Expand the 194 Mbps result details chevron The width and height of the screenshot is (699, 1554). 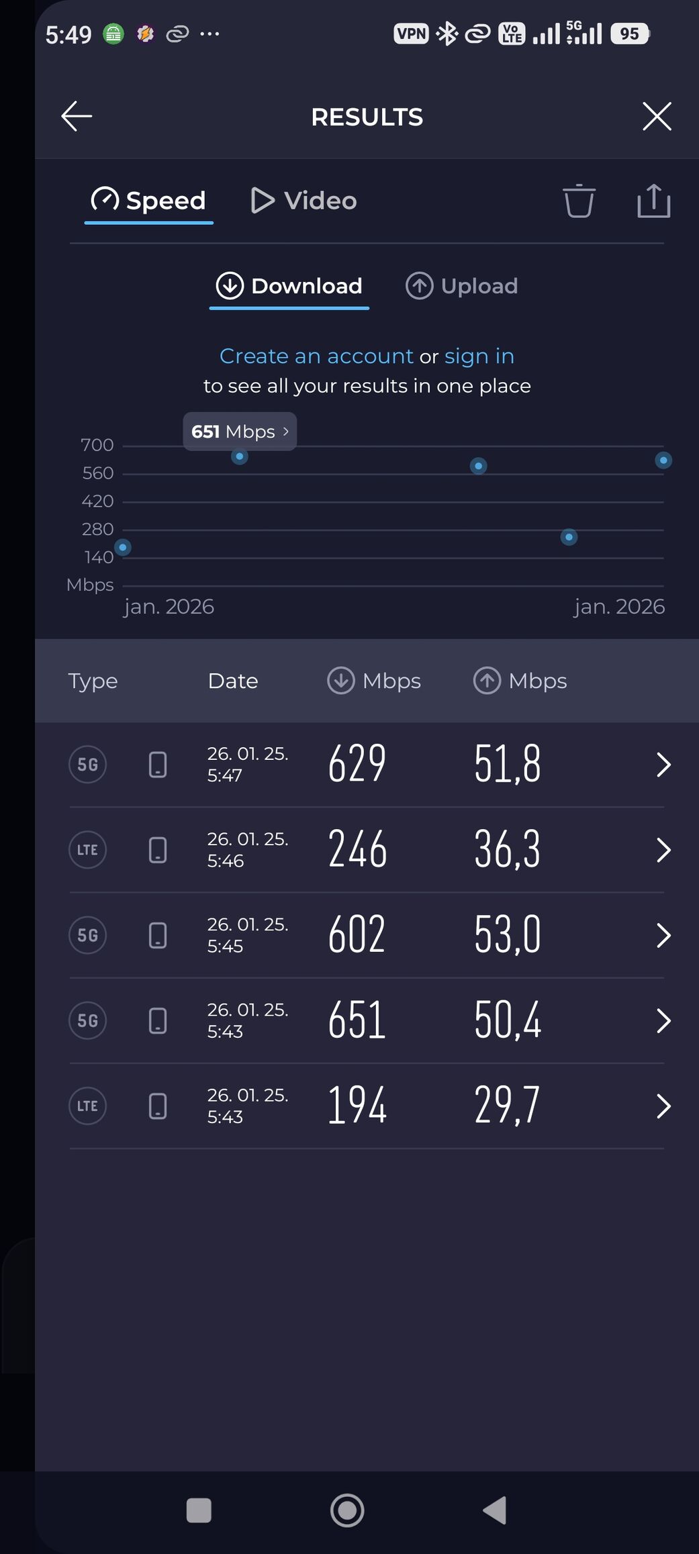[663, 1106]
